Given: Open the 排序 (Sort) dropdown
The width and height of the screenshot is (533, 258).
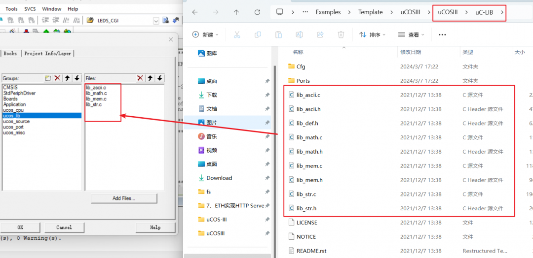Looking at the screenshot, I should click(x=373, y=34).
